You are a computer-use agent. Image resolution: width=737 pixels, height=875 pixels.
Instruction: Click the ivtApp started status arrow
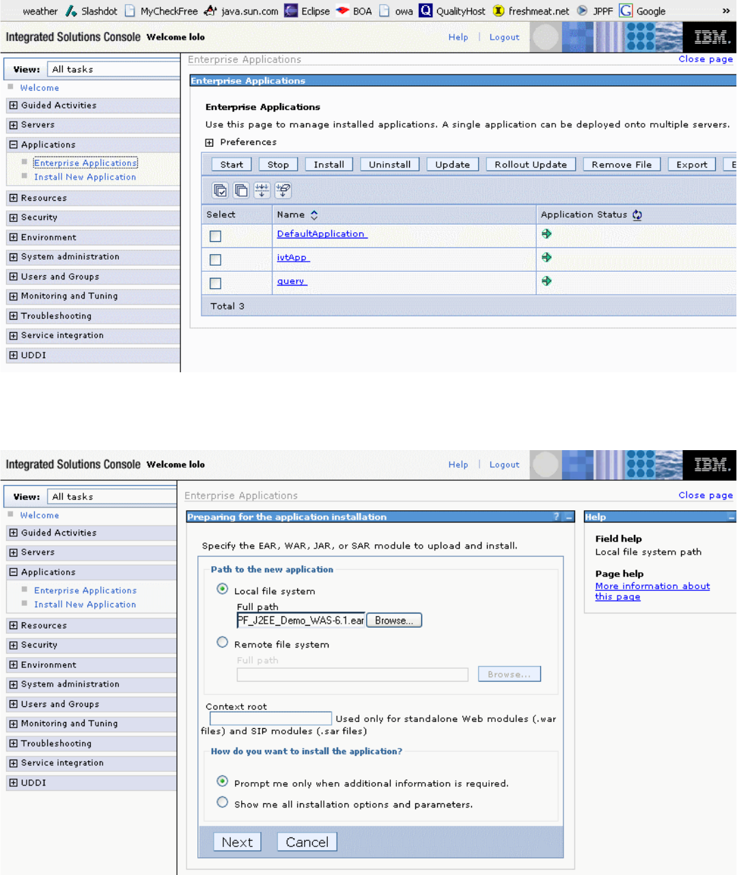click(x=546, y=258)
